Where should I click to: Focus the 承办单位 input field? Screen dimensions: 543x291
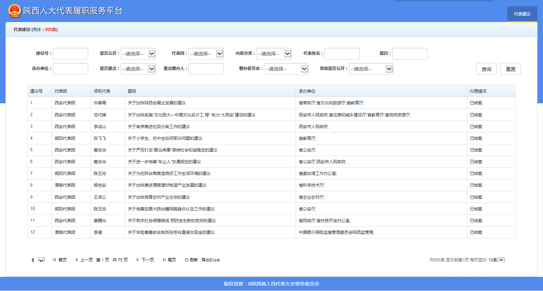pyautogui.click(x=70, y=69)
